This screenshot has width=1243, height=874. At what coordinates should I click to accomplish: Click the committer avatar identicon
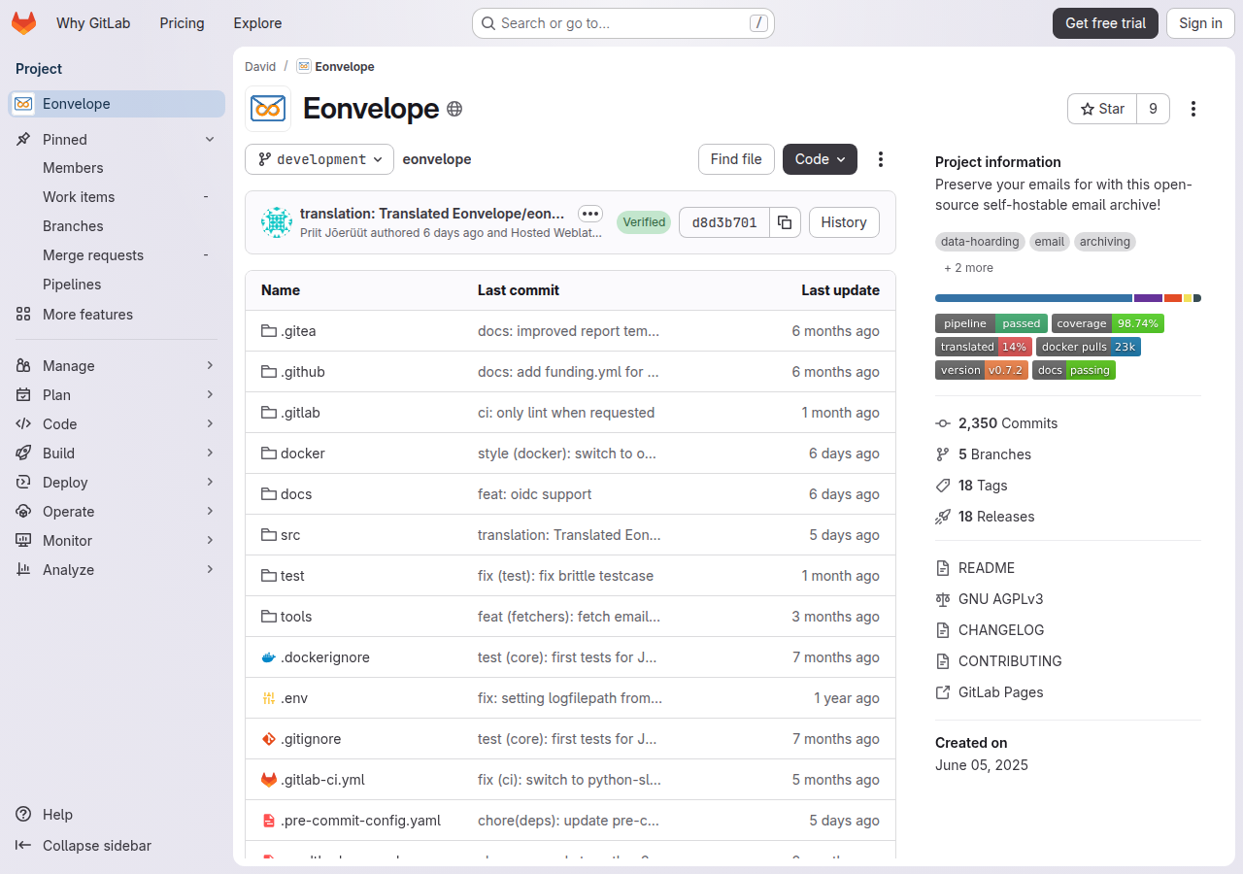(x=277, y=222)
